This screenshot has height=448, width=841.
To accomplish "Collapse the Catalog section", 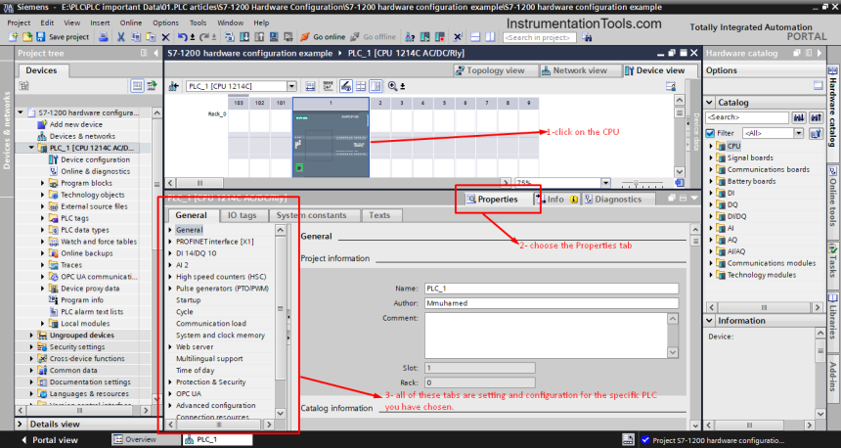I will [x=709, y=102].
